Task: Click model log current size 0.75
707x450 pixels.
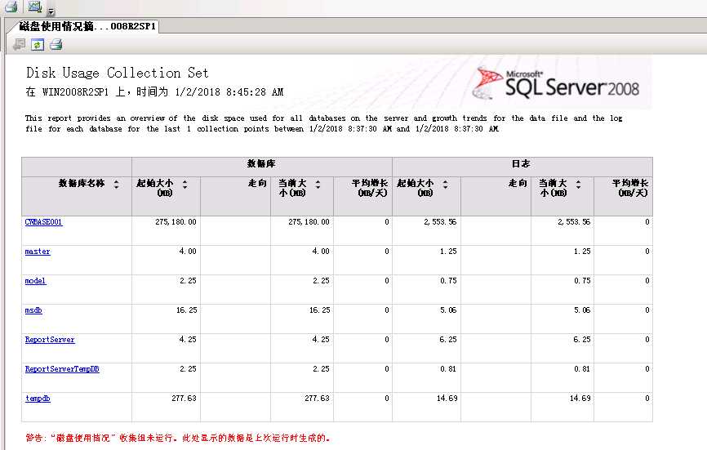Action: point(582,280)
